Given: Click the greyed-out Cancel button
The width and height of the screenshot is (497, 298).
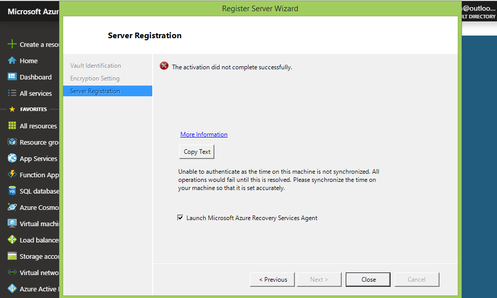Looking at the screenshot, I should [417, 280].
